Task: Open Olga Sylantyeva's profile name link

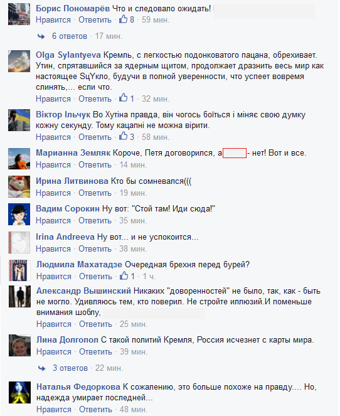Action: 68,55
